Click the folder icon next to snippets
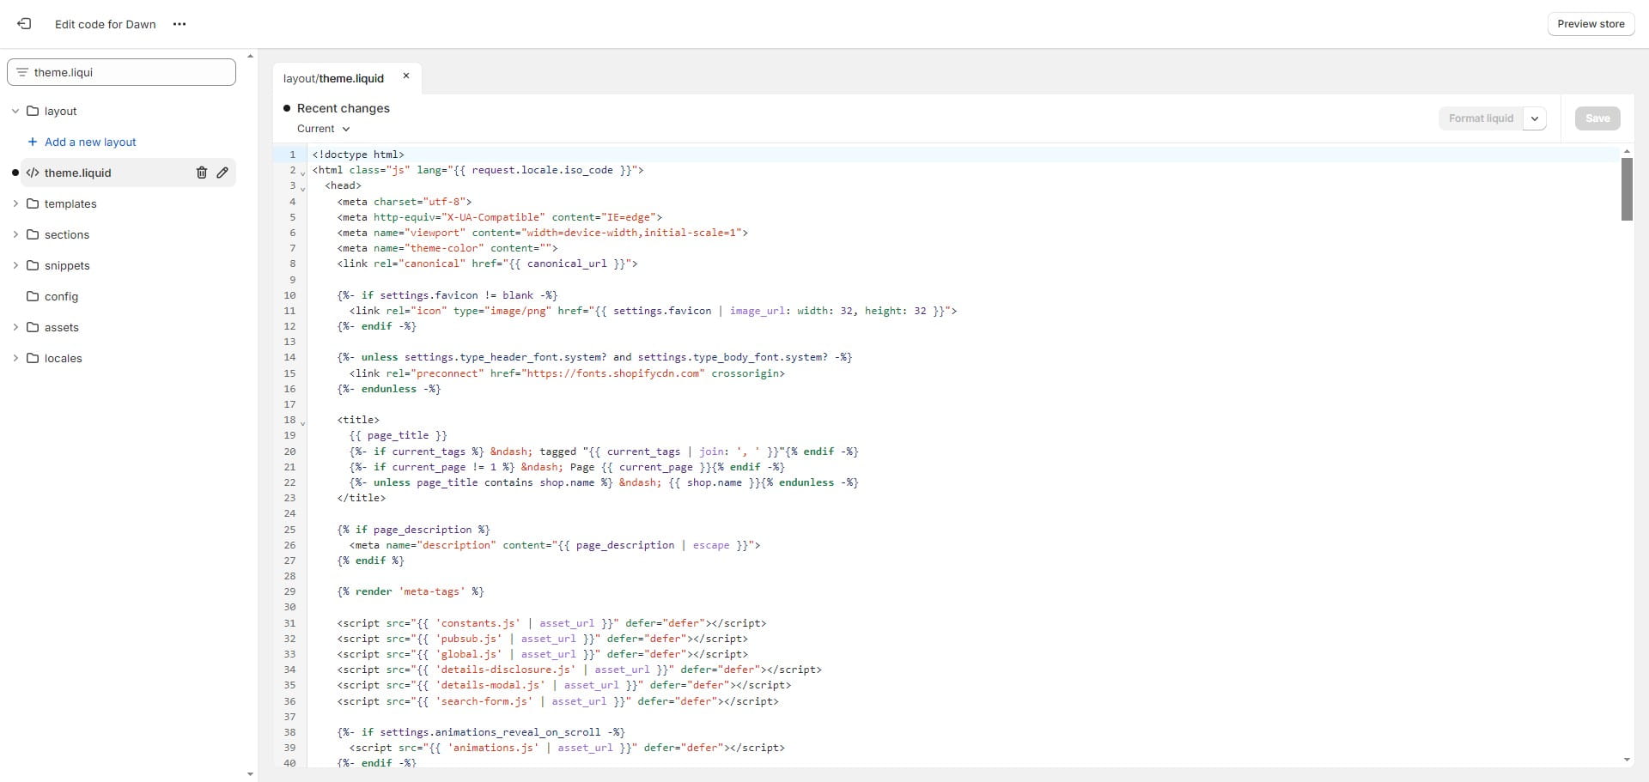1649x782 pixels. tap(32, 265)
